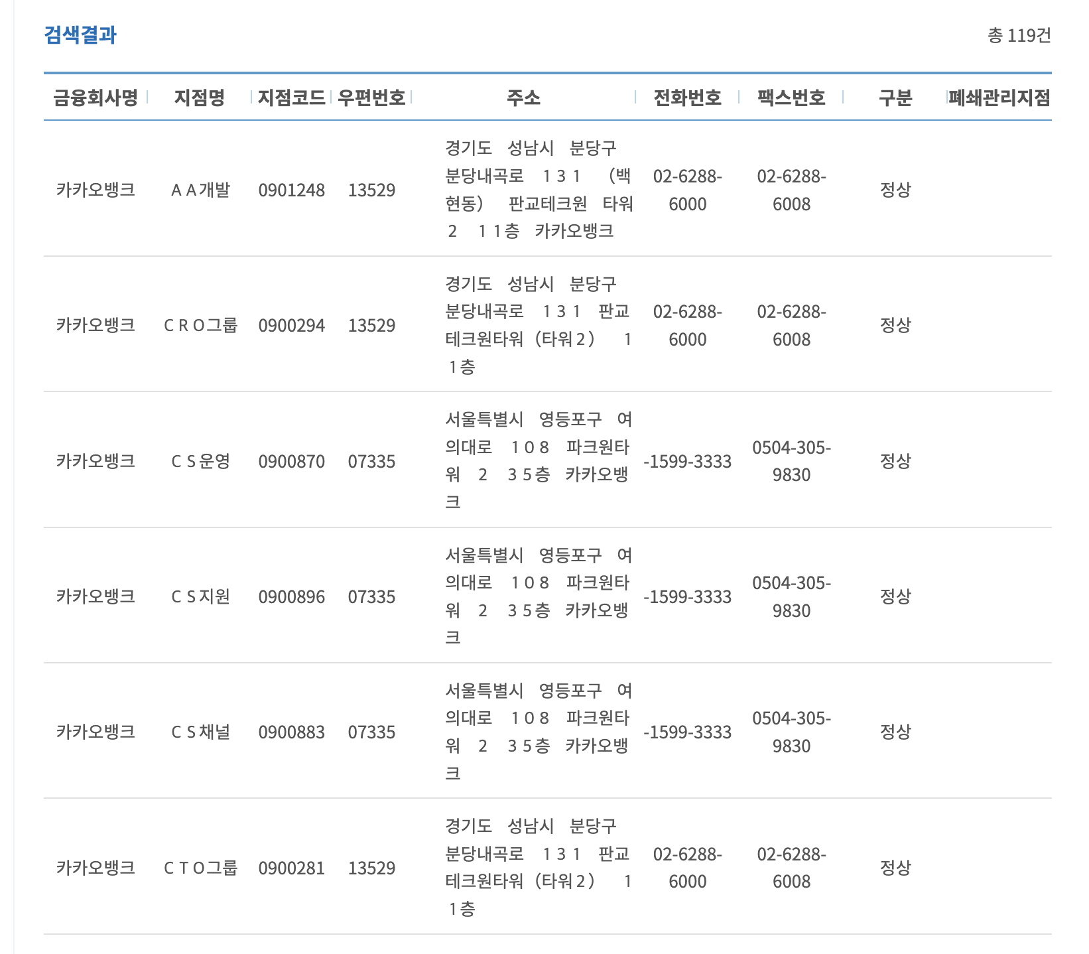The height and width of the screenshot is (954, 1089).
Task: Click 카카오뱅크 in the ＡＡ개발 row
Action: click(96, 190)
